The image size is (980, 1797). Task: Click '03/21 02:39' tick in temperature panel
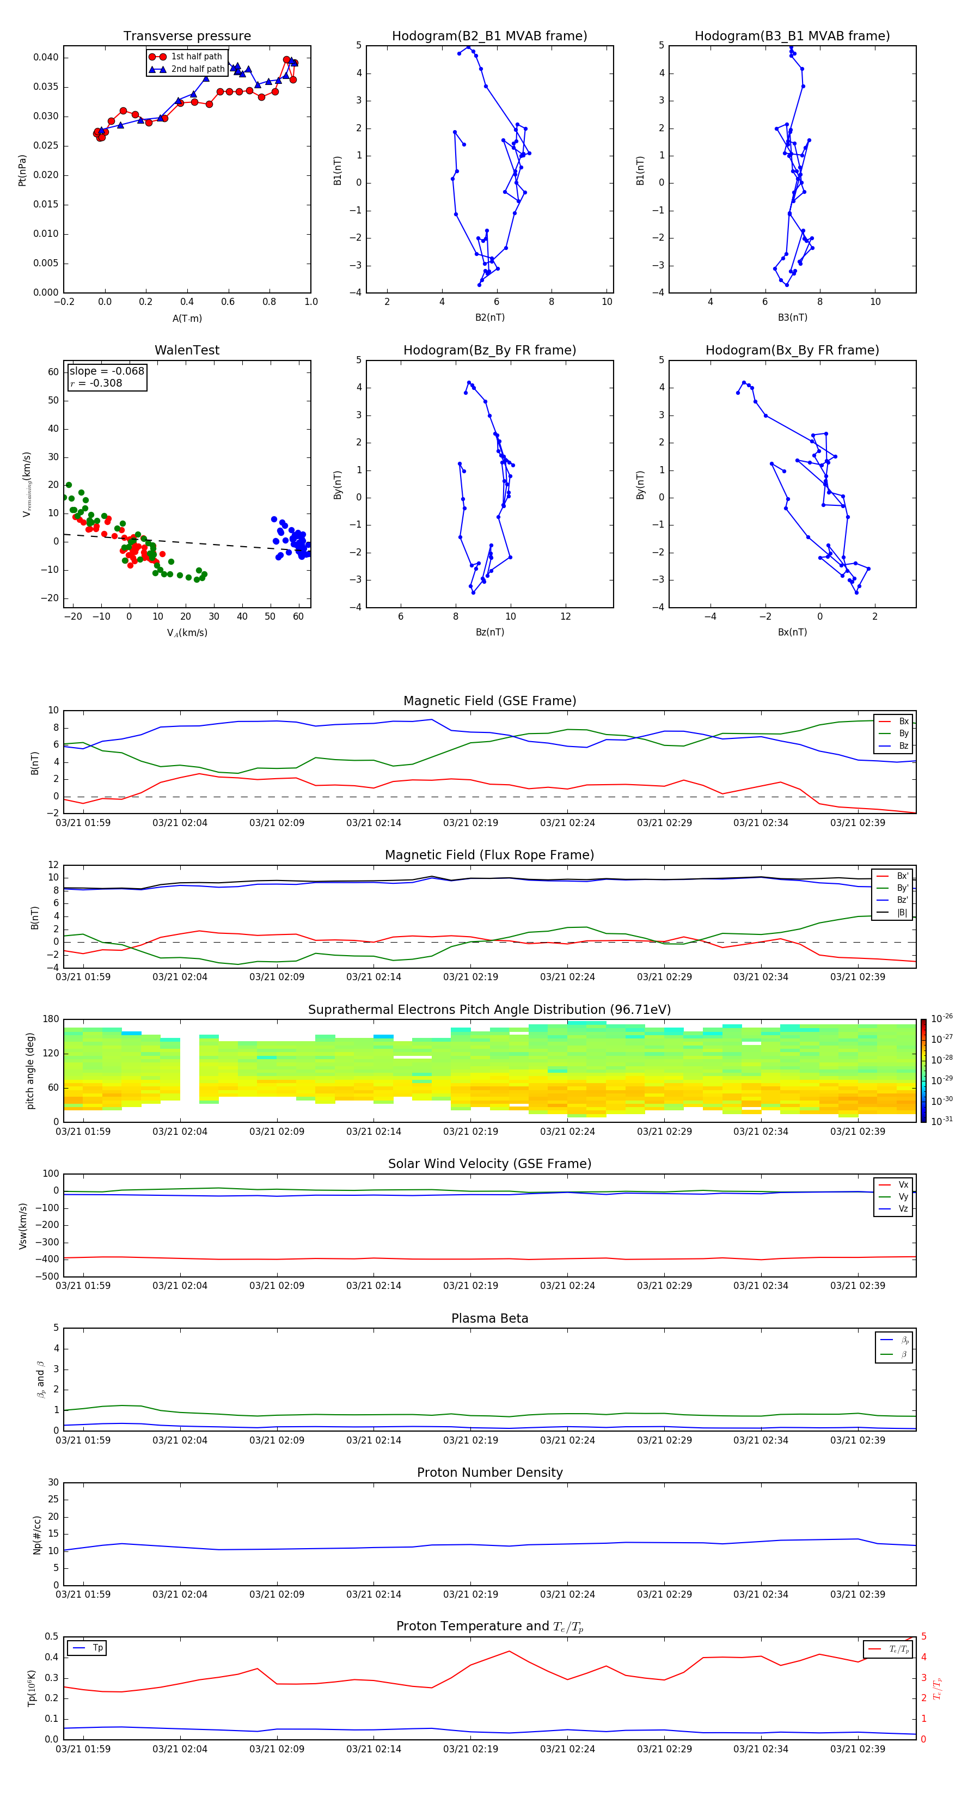[x=858, y=1749]
